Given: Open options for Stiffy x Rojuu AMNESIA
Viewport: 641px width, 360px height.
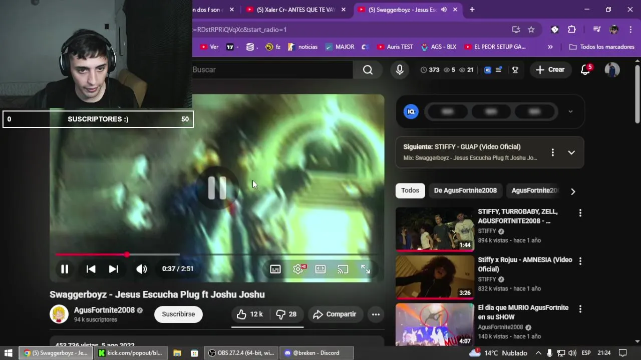Looking at the screenshot, I should tap(580, 261).
